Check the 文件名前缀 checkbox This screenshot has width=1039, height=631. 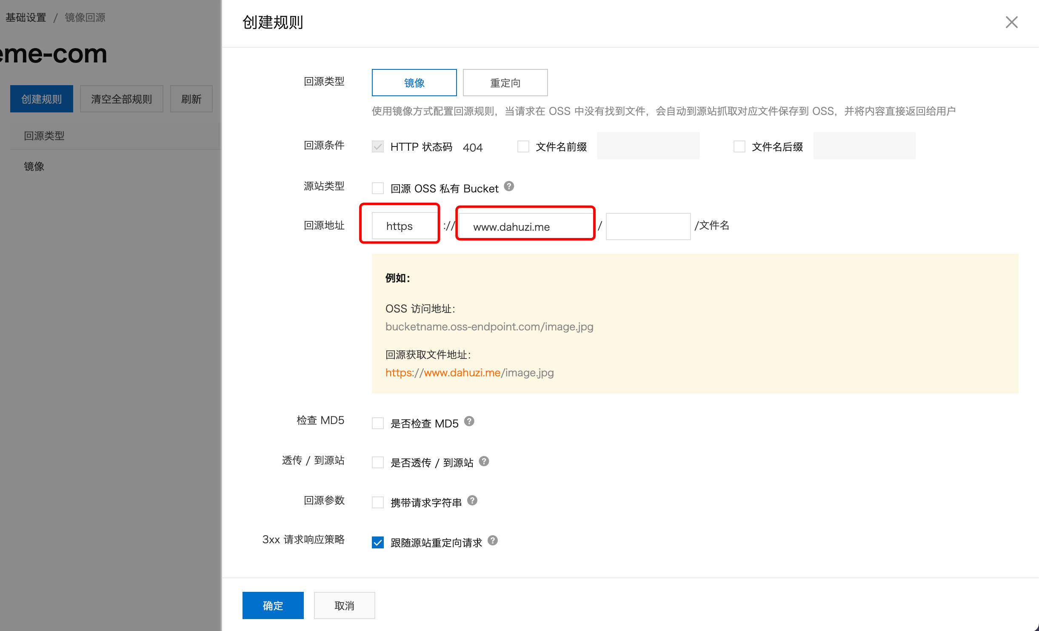[523, 147]
